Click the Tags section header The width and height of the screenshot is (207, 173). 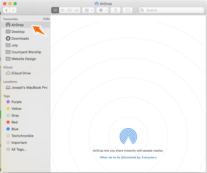click(x=7, y=96)
